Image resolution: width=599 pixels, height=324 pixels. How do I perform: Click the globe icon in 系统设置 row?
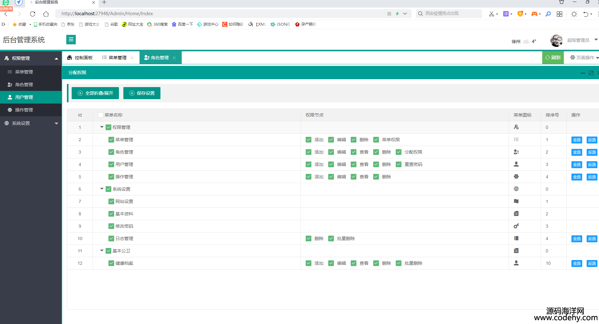click(x=516, y=189)
